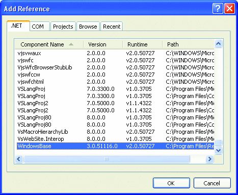Select the WindowsBase component row
The image size is (238, 195).
click(x=116, y=146)
